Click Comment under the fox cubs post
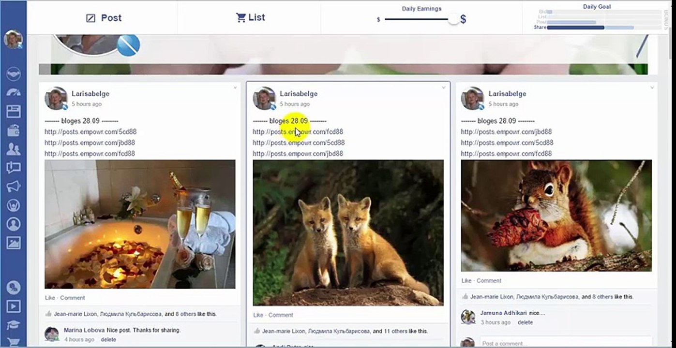The width and height of the screenshot is (676, 348). coord(281,315)
